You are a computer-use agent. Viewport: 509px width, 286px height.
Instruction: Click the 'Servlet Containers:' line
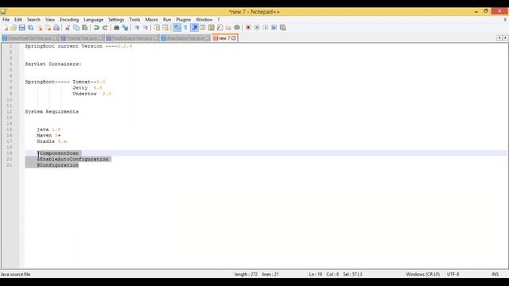point(53,64)
